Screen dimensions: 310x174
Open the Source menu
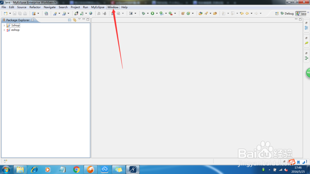22,7
